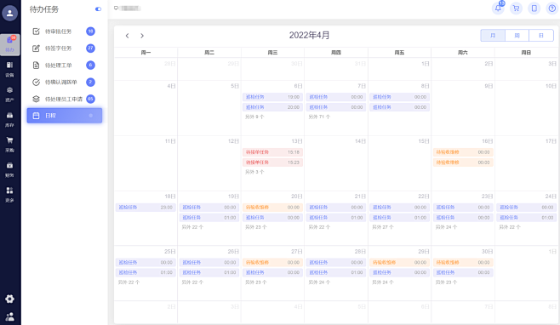Open the notifications bell icon
Viewport: 560px width, 325px height.
498,9
